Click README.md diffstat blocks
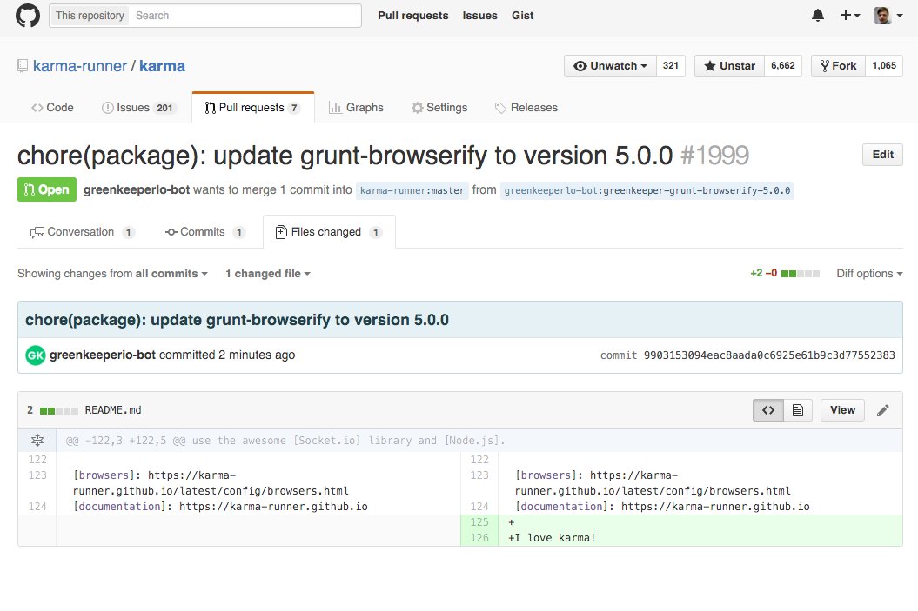The image size is (918, 611). tap(58, 410)
